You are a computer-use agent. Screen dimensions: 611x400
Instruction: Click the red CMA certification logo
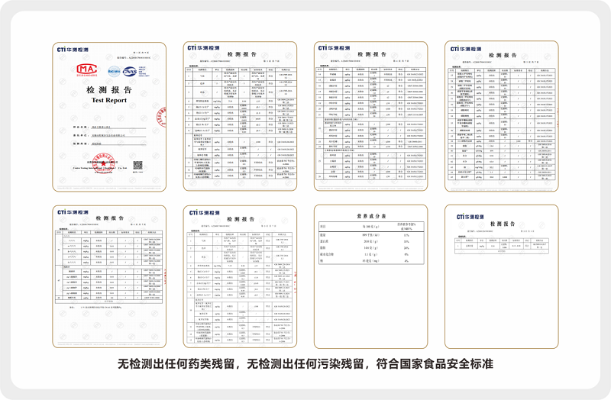[86, 70]
